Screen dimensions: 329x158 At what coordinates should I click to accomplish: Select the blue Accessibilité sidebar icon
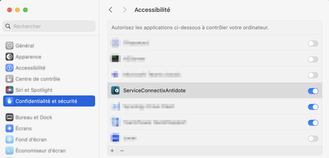tap(10, 68)
